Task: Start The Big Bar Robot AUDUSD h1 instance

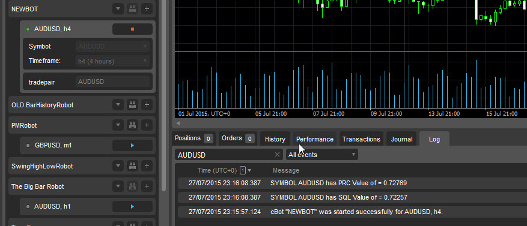Action: (132, 207)
